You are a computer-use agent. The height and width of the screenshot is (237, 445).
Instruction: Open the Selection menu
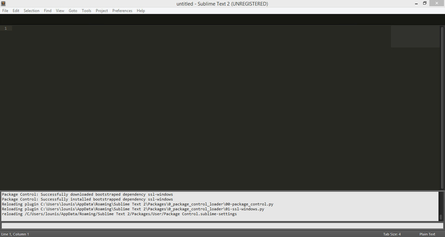tap(32, 11)
